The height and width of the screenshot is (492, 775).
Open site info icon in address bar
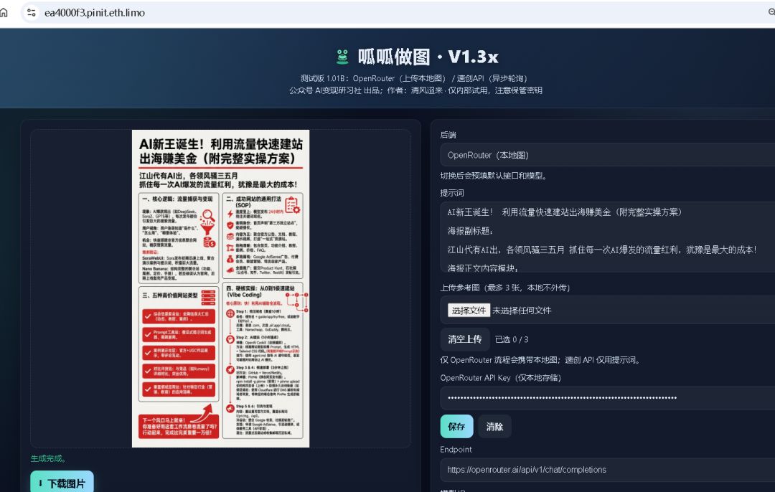(x=32, y=12)
